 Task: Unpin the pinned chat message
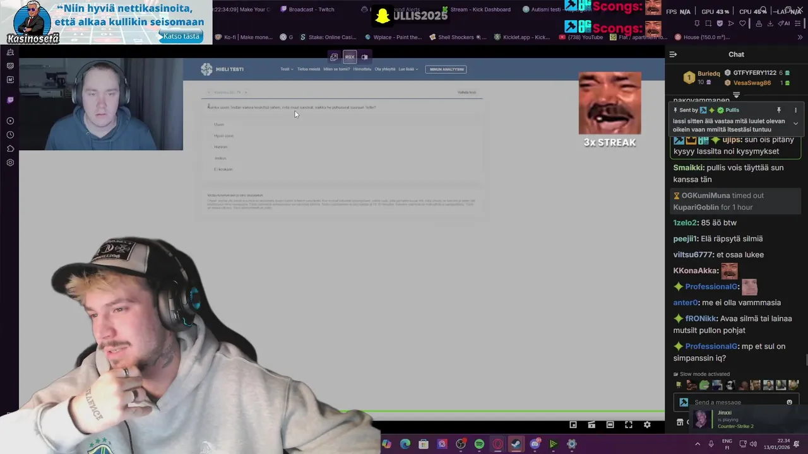point(778,110)
